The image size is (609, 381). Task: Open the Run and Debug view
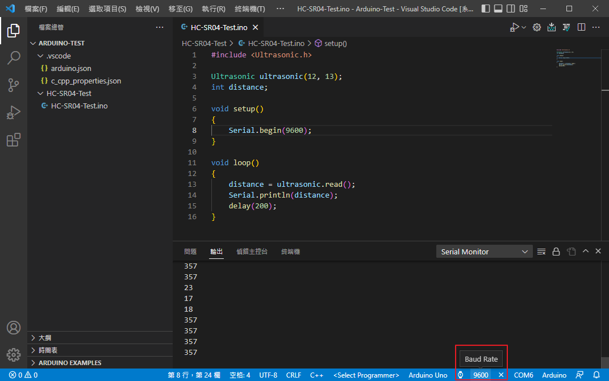point(14,112)
